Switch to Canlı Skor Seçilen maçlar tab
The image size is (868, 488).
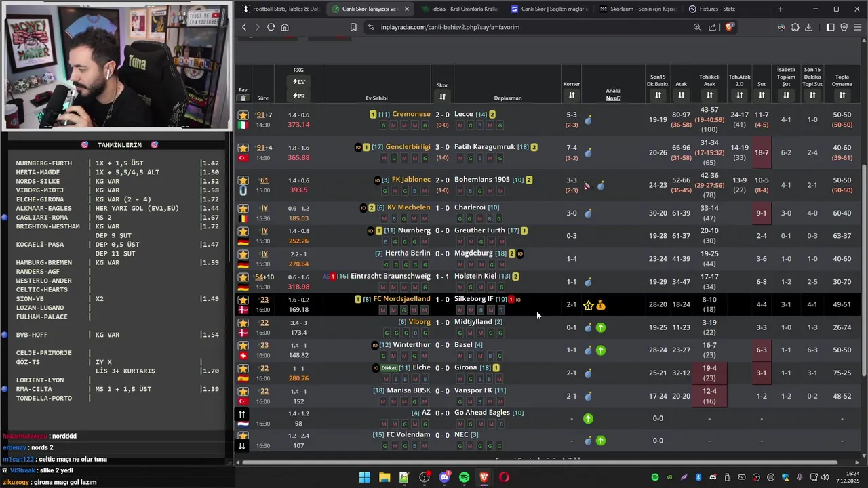coord(548,9)
